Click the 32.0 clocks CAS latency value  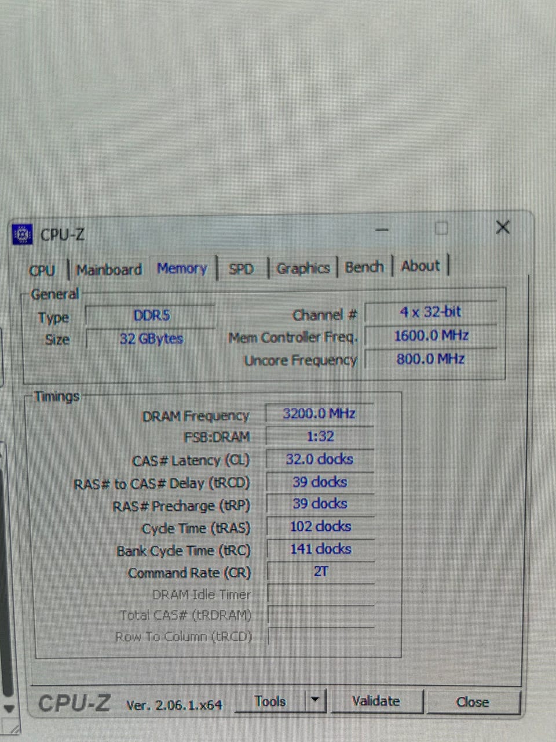[320, 459]
